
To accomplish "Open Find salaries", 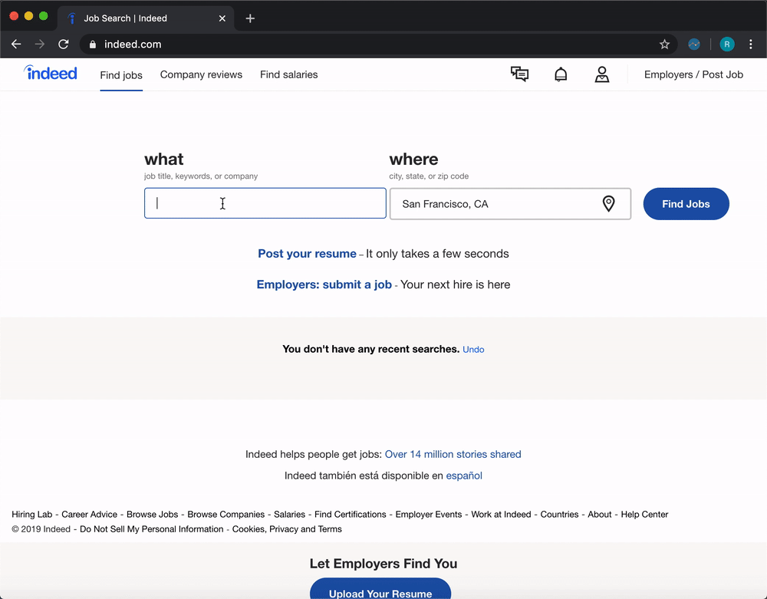I will pyautogui.click(x=288, y=74).
